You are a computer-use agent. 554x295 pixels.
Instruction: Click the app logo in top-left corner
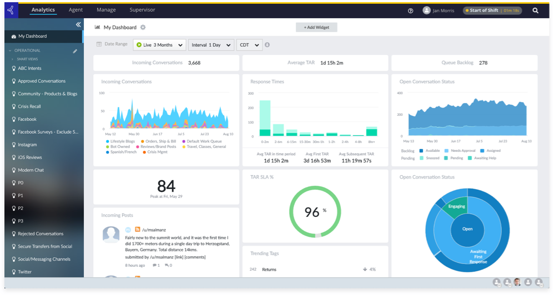[12, 10]
